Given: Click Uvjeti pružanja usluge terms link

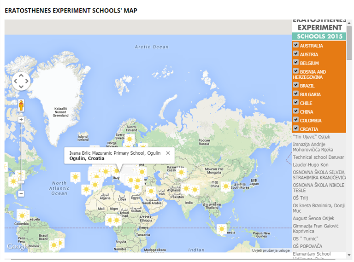Looking at the screenshot, I should (x=271, y=250).
